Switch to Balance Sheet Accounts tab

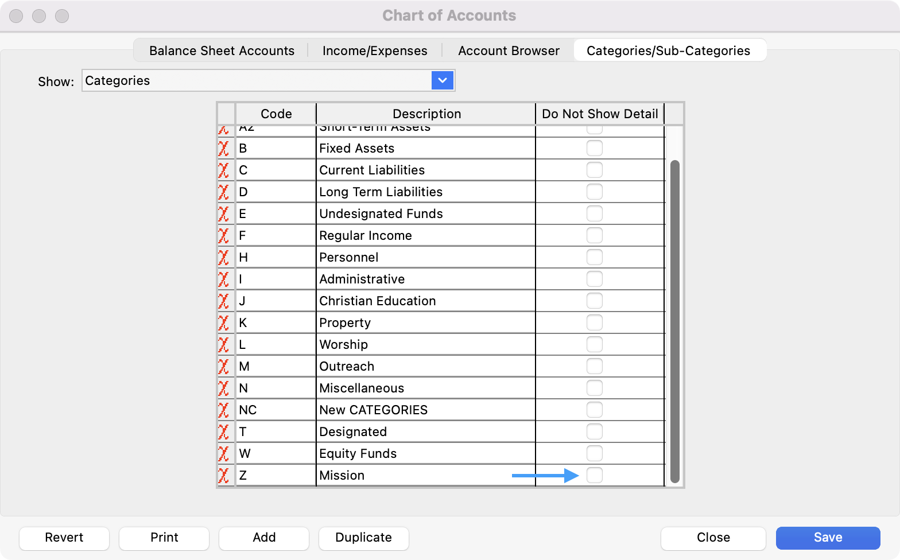pos(222,50)
